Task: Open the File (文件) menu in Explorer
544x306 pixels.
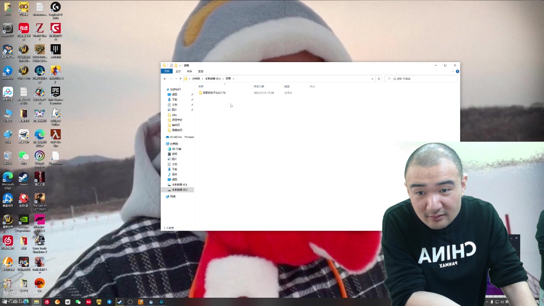Action: tap(167, 71)
